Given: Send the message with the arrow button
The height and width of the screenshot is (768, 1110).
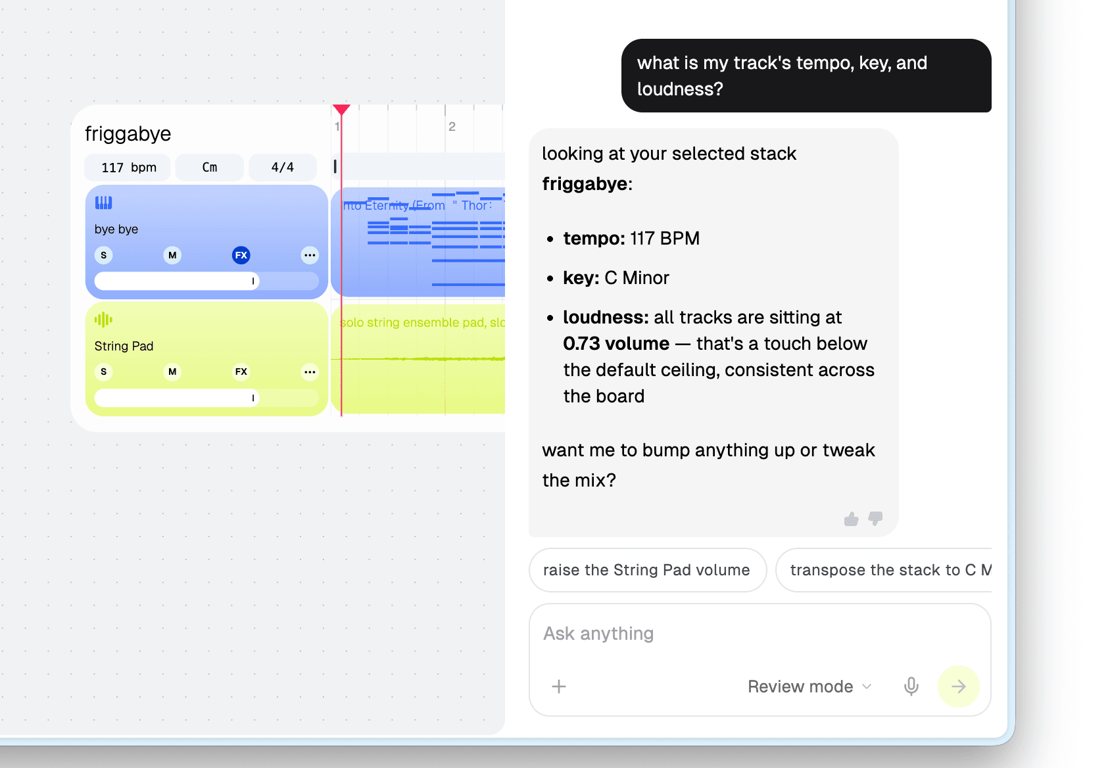Looking at the screenshot, I should [x=959, y=686].
